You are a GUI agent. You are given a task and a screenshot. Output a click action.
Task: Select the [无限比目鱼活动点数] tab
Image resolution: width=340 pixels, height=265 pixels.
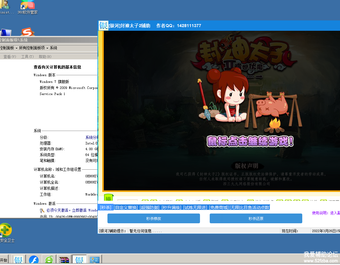coord(250,207)
